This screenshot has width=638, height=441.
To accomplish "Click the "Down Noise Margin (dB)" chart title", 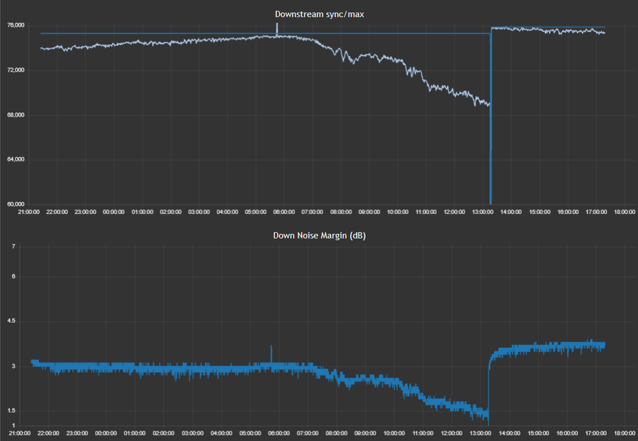I will [x=319, y=236].
